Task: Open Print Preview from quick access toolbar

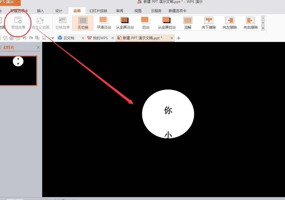Action: click(18, 38)
